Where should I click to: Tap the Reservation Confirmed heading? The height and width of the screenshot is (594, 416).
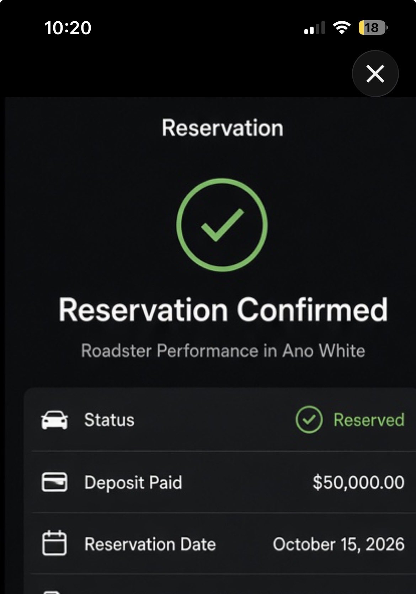coord(223,310)
